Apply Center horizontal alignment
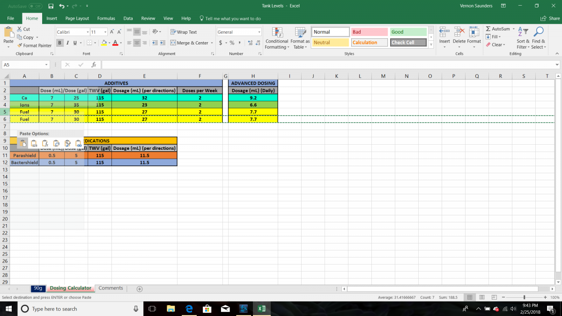 [x=137, y=43]
